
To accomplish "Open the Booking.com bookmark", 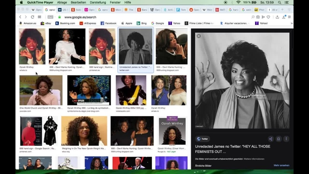I will pos(65,23).
